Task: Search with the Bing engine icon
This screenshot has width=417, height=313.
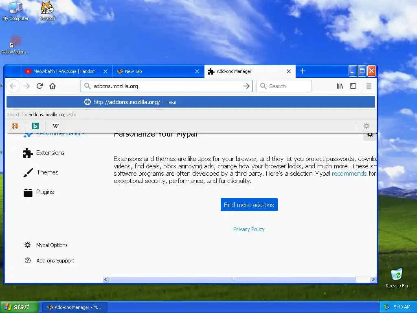Action: tap(35, 126)
